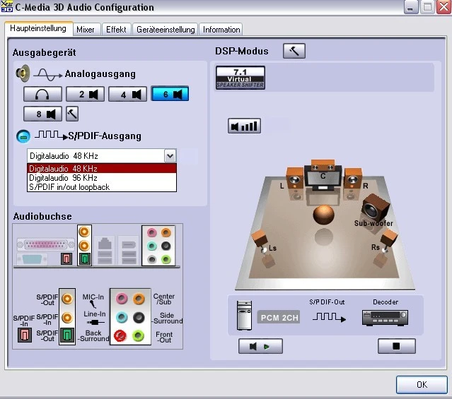Image resolution: width=452 pixels, height=399 pixels.
Task: Open the Geräteeinstellung tab
Action: click(x=166, y=30)
